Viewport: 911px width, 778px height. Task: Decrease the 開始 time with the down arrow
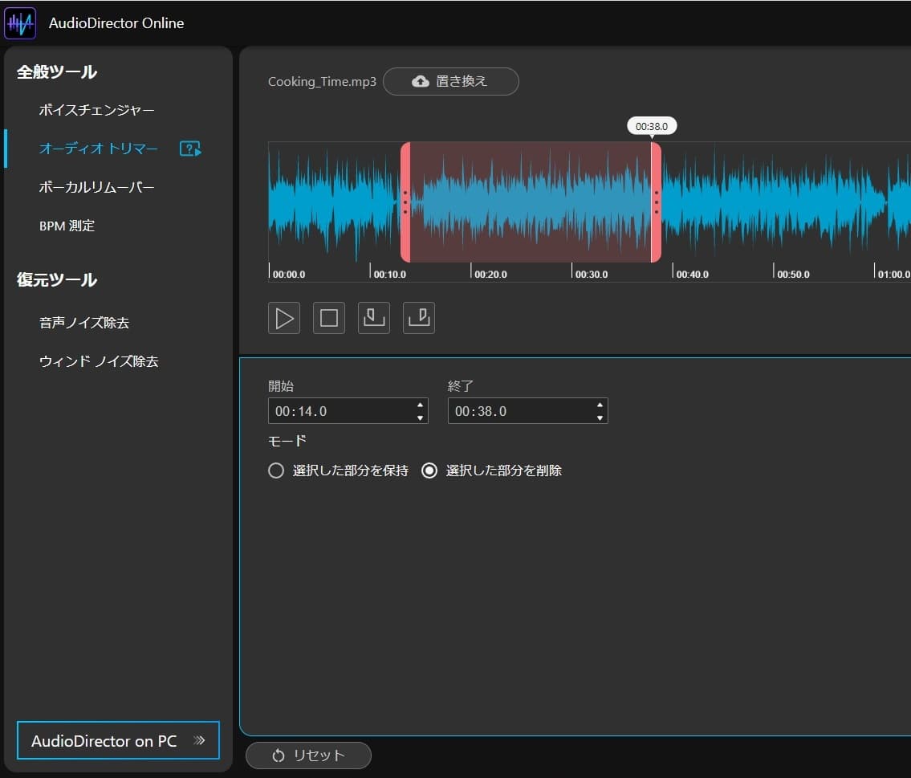click(420, 418)
